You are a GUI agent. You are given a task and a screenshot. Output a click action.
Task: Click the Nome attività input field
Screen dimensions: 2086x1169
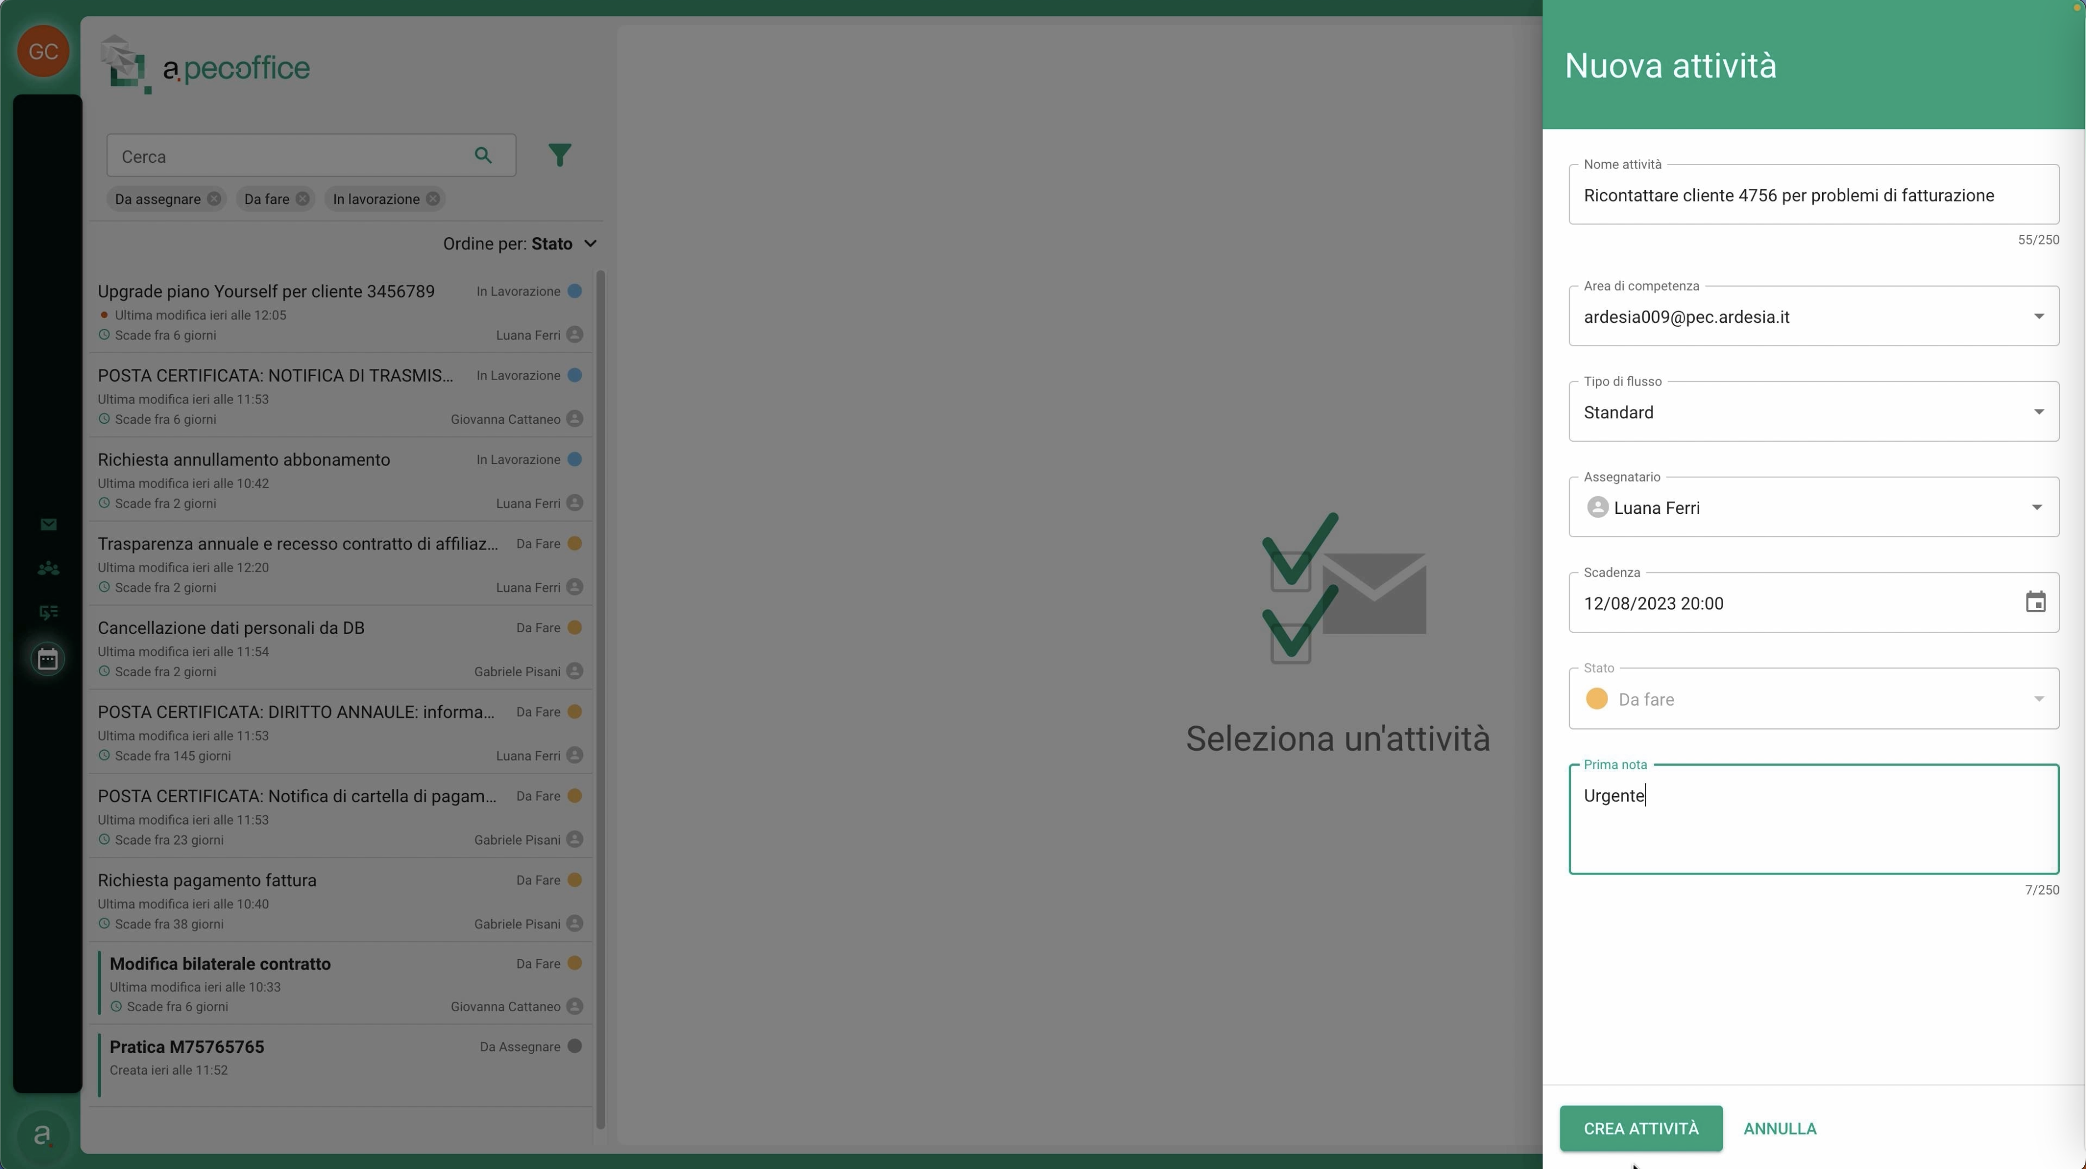click(x=1814, y=194)
